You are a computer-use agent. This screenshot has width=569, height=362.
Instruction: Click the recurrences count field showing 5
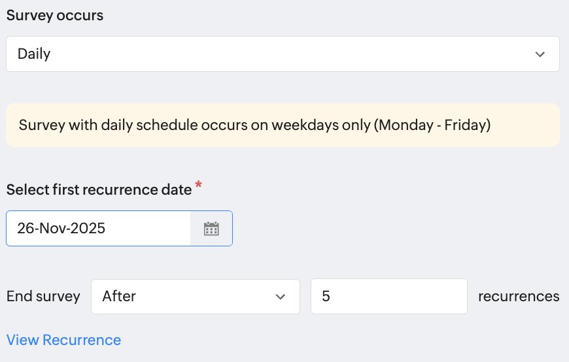pyautogui.click(x=388, y=297)
